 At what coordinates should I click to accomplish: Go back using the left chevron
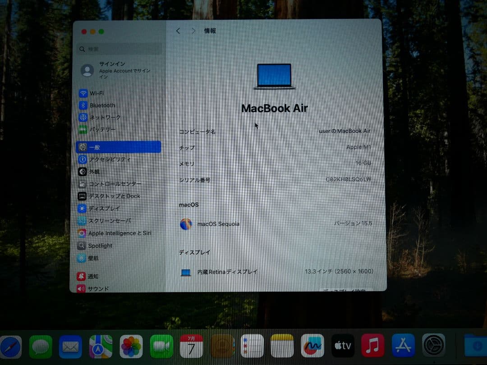coord(178,31)
